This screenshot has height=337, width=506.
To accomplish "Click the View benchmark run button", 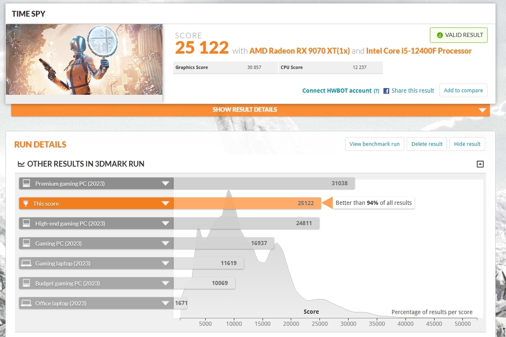I will click(374, 144).
